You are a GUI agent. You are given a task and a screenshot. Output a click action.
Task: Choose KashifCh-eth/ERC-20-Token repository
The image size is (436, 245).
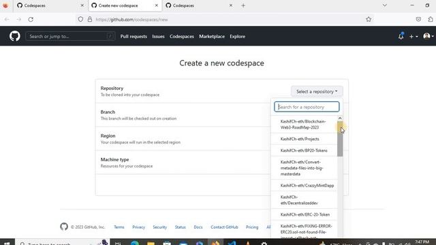tap(304, 214)
